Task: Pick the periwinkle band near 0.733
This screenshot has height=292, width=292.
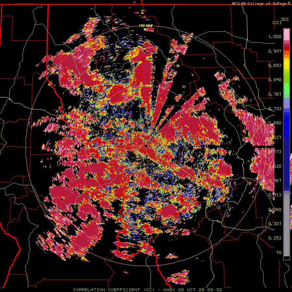Action: tap(286, 103)
